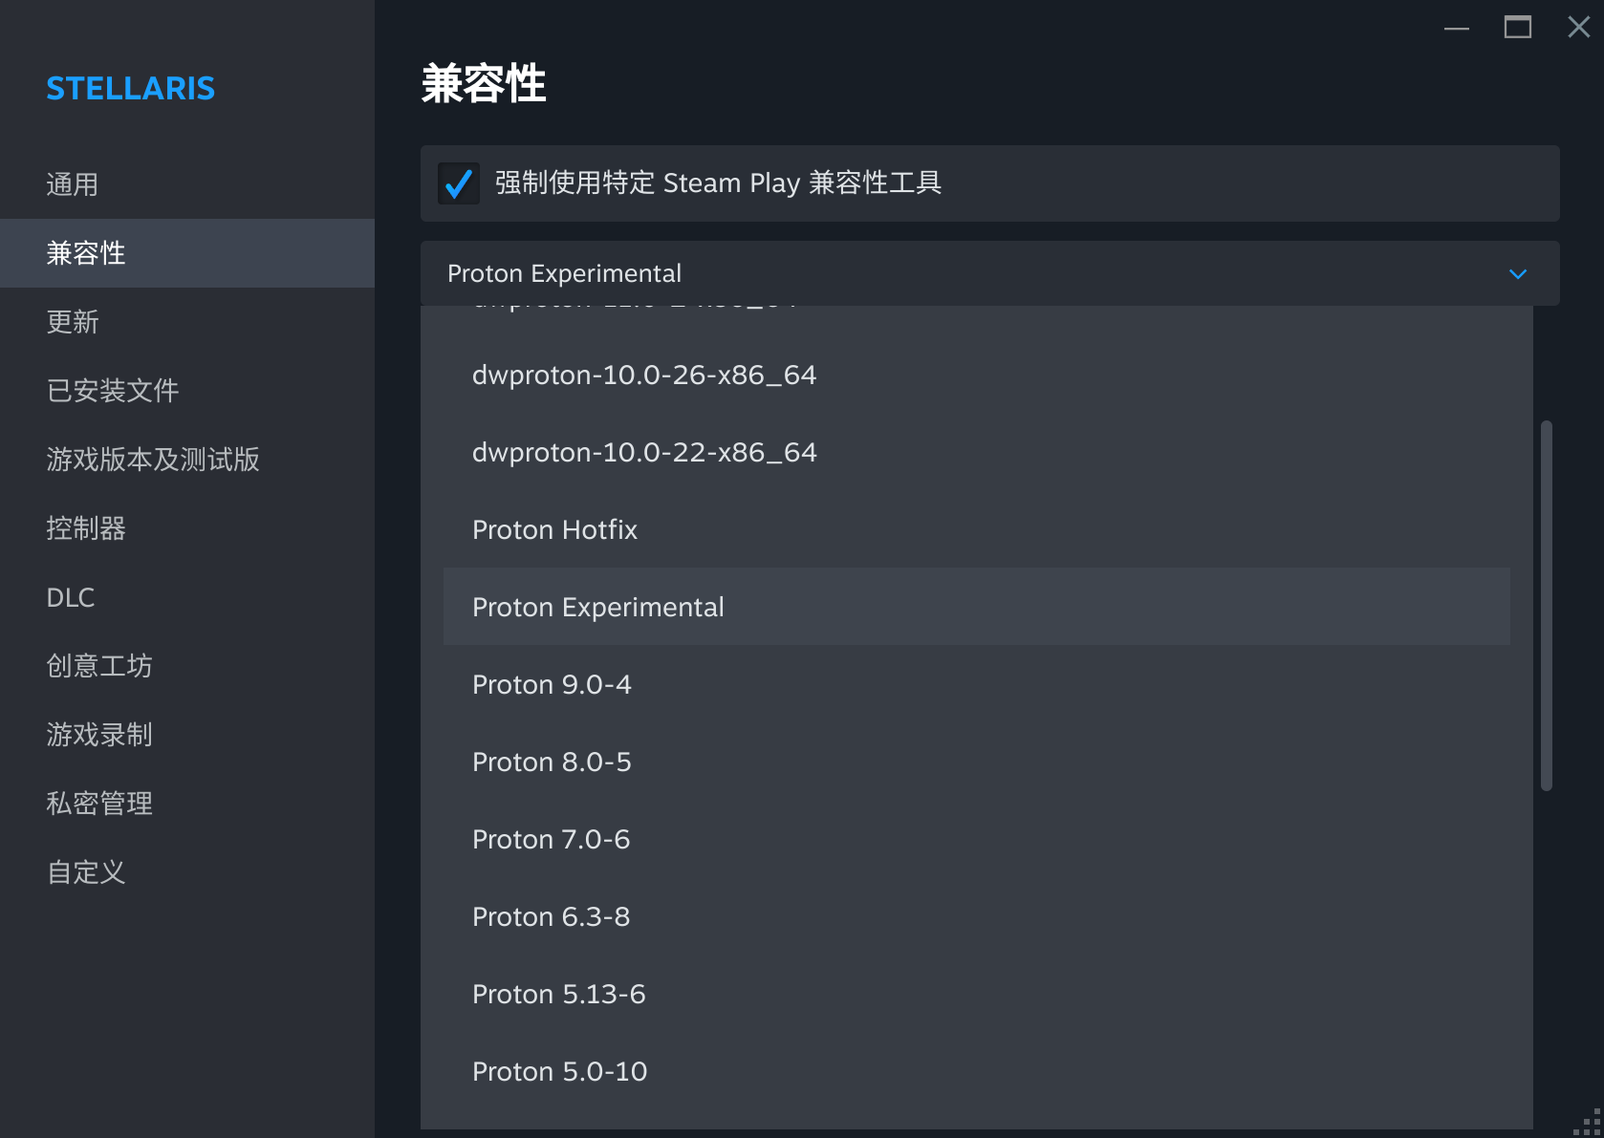Select Proton 8.0-5

click(977, 762)
